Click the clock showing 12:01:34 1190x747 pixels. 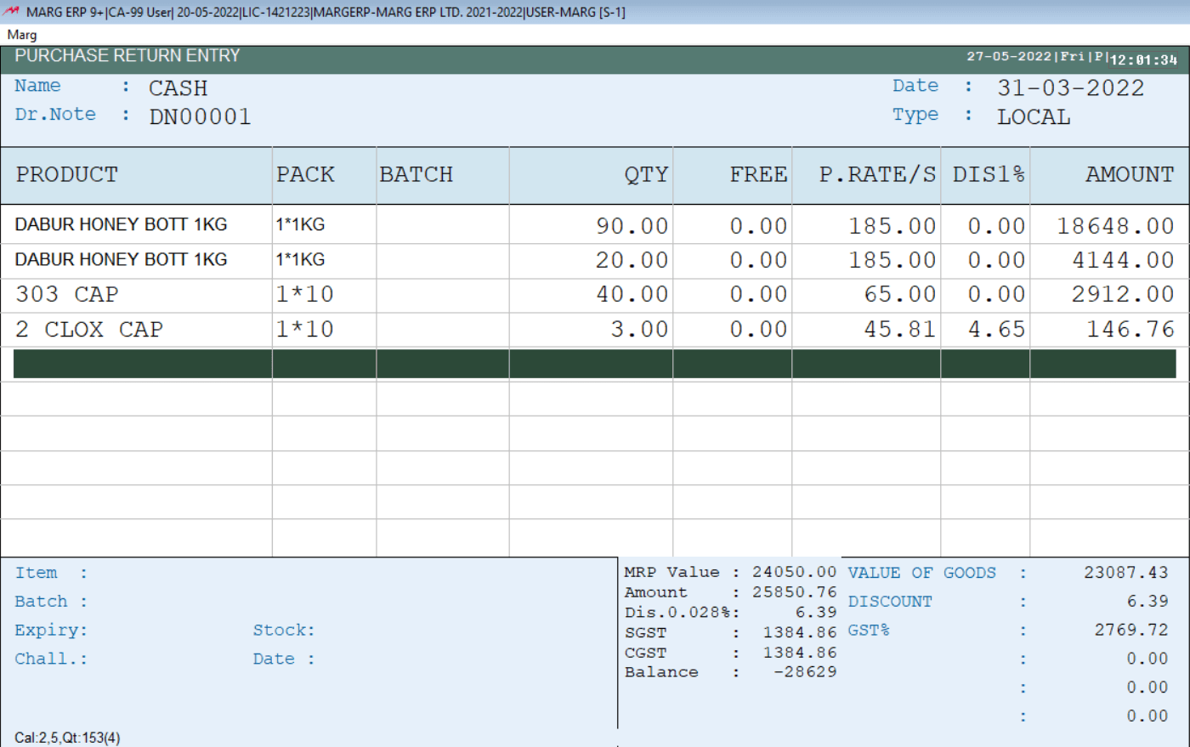pos(1143,59)
